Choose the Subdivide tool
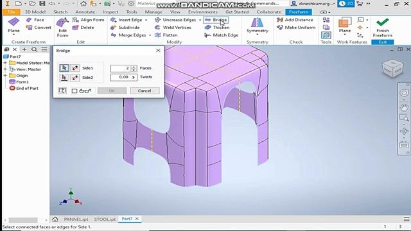 click(x=125, y=28)
